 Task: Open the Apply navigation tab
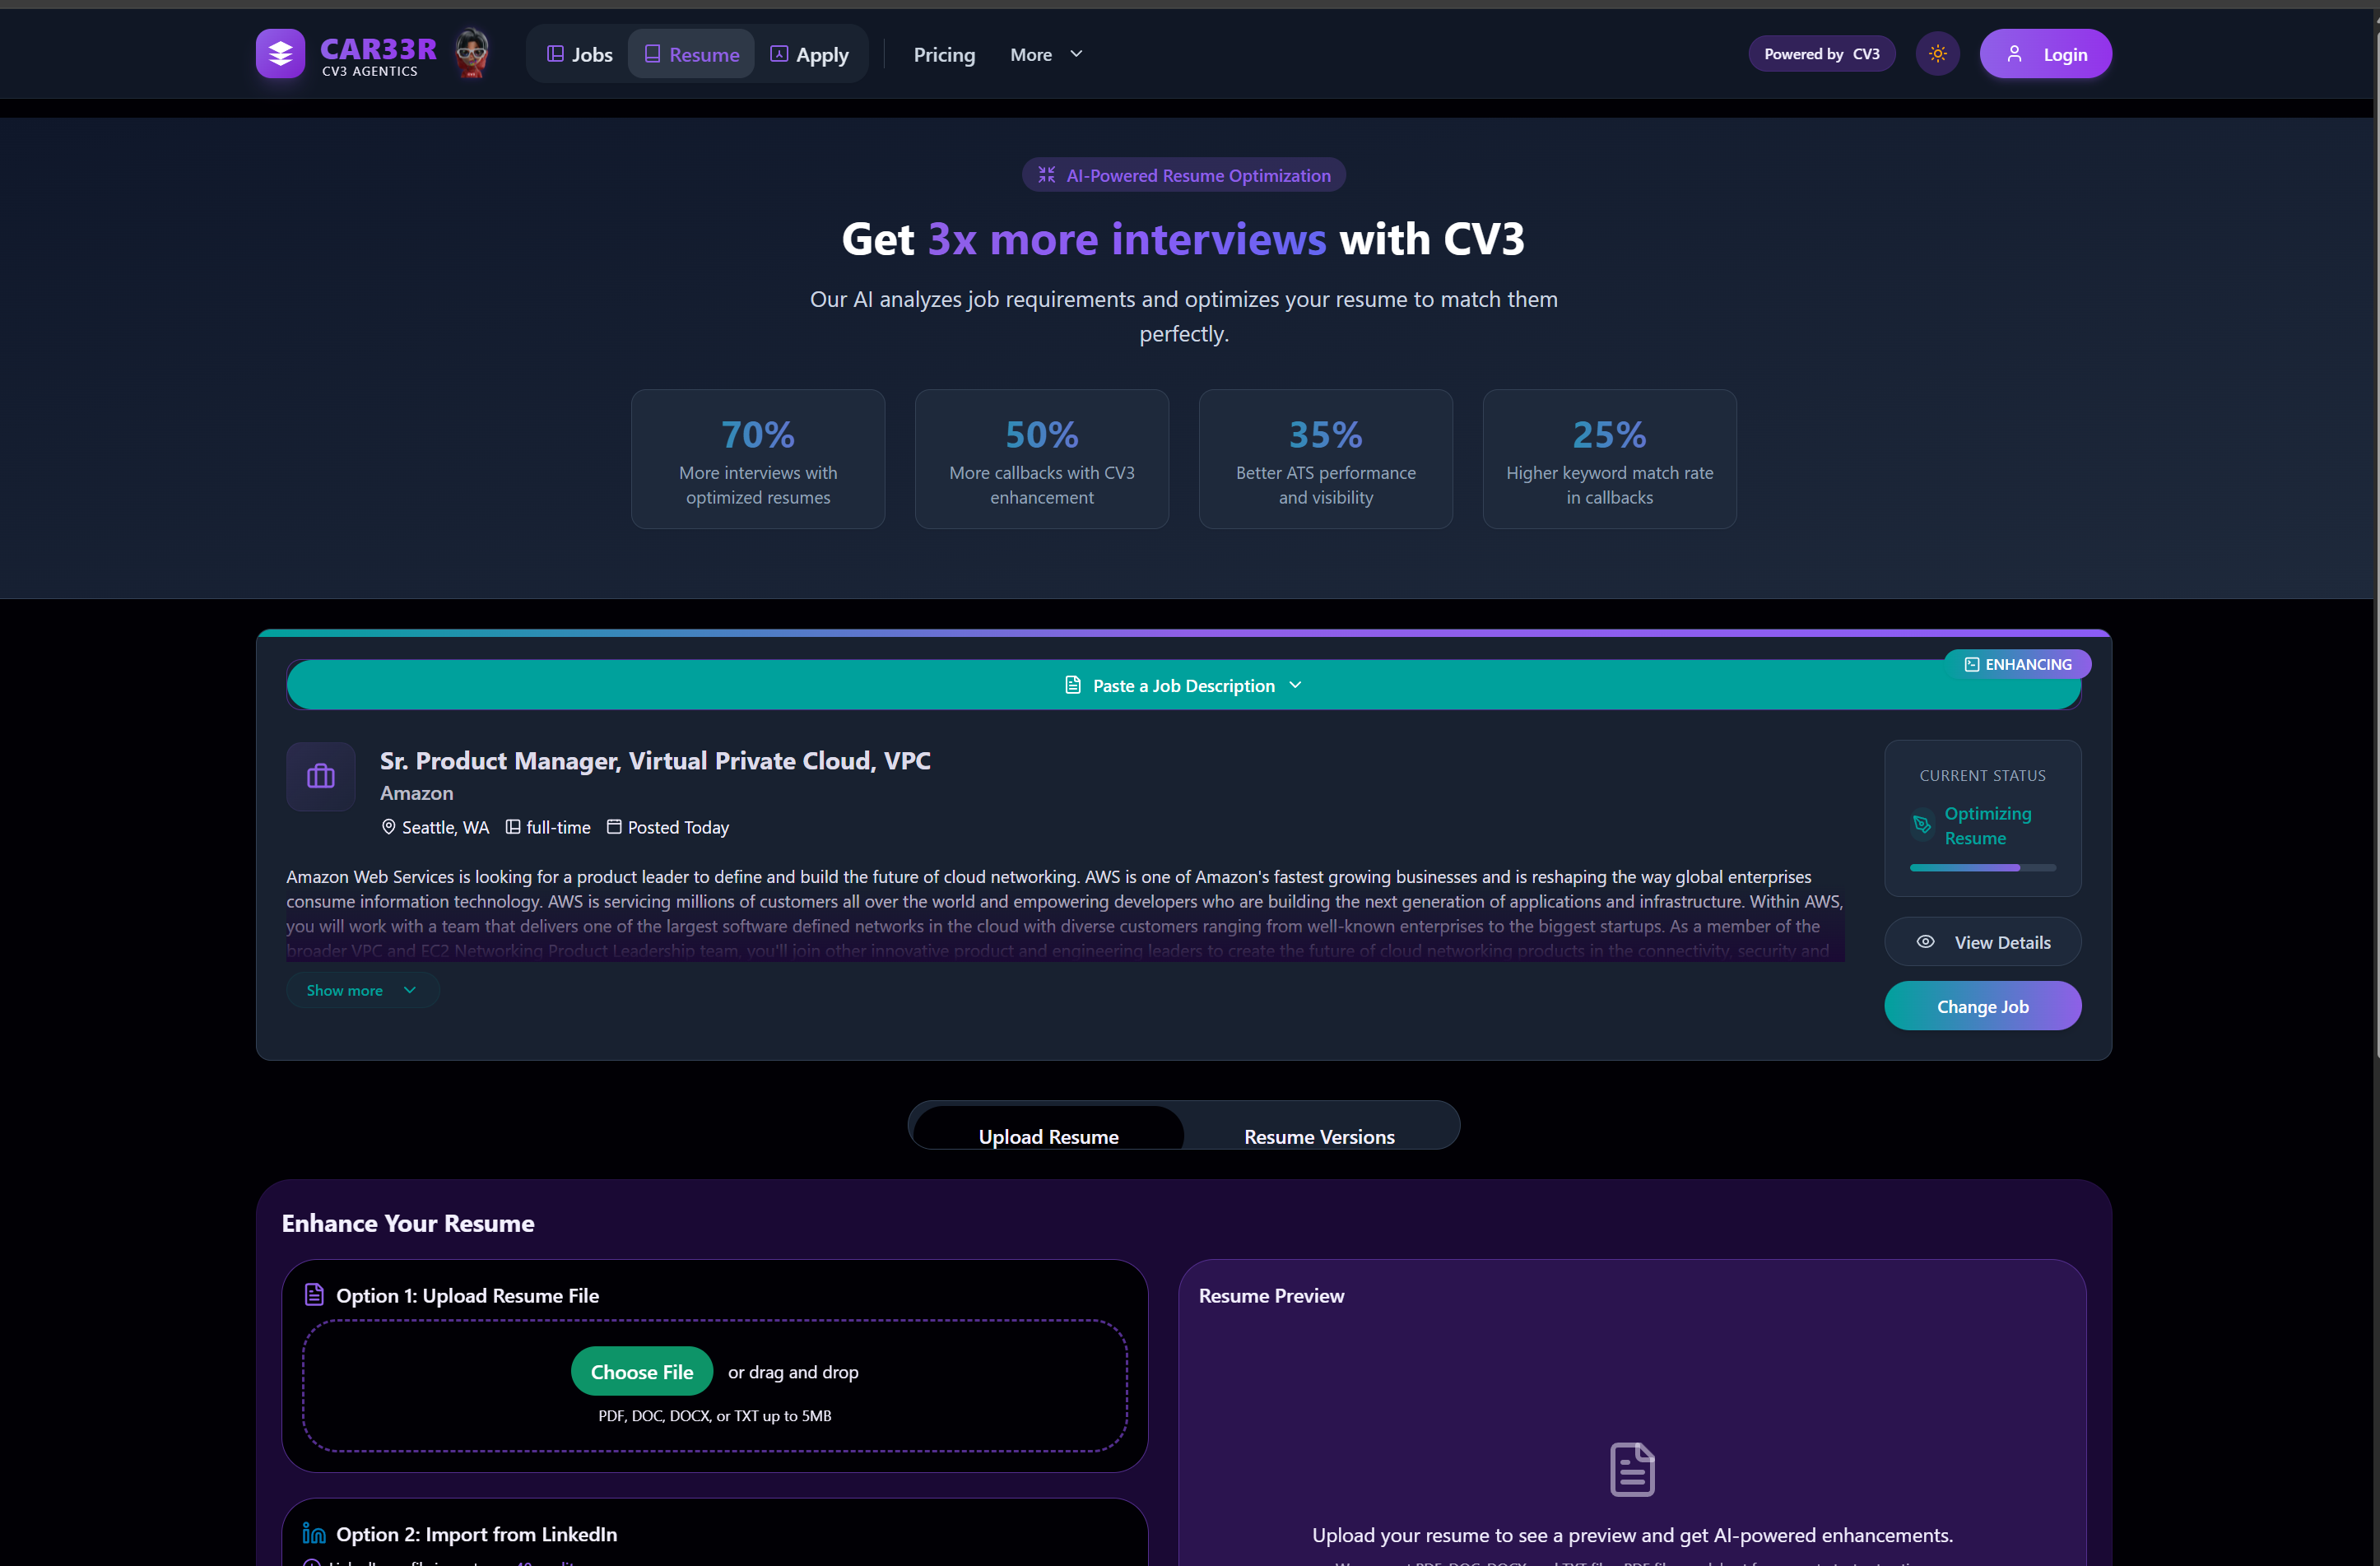809,55
